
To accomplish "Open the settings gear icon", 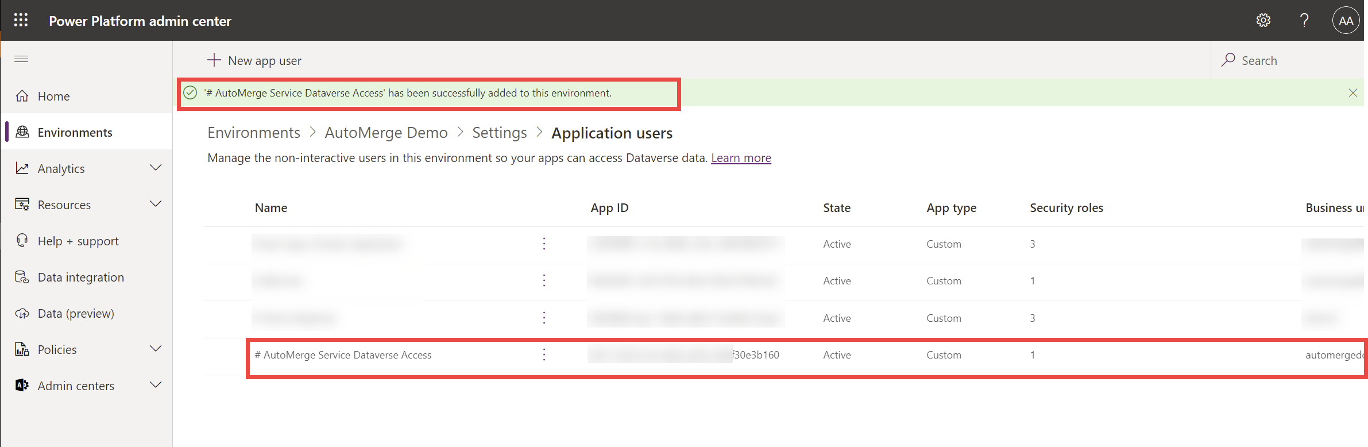I will point(1263,21).
